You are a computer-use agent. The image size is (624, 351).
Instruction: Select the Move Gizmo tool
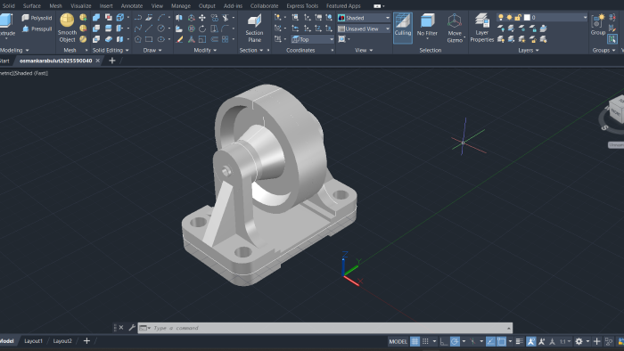pos(455,29)
